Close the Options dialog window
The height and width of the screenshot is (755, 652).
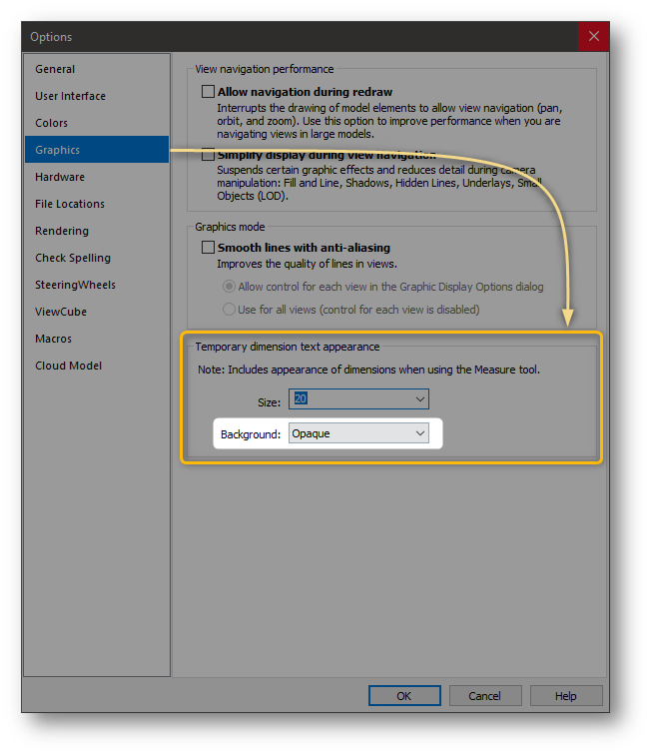(x=594, y=36)
